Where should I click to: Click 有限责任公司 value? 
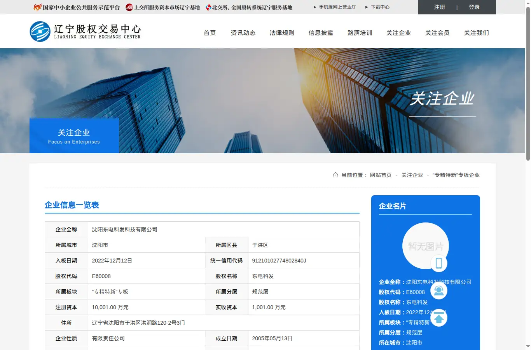click(108, 338)
